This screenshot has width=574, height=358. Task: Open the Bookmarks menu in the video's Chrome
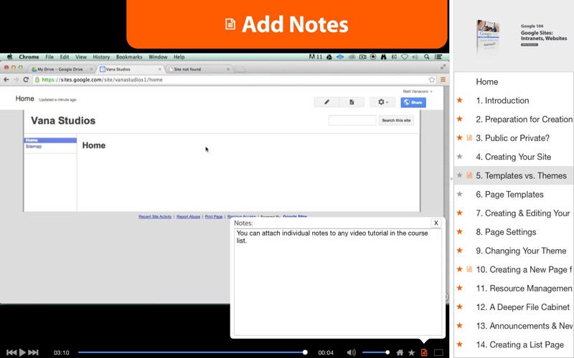click(129, 57)
